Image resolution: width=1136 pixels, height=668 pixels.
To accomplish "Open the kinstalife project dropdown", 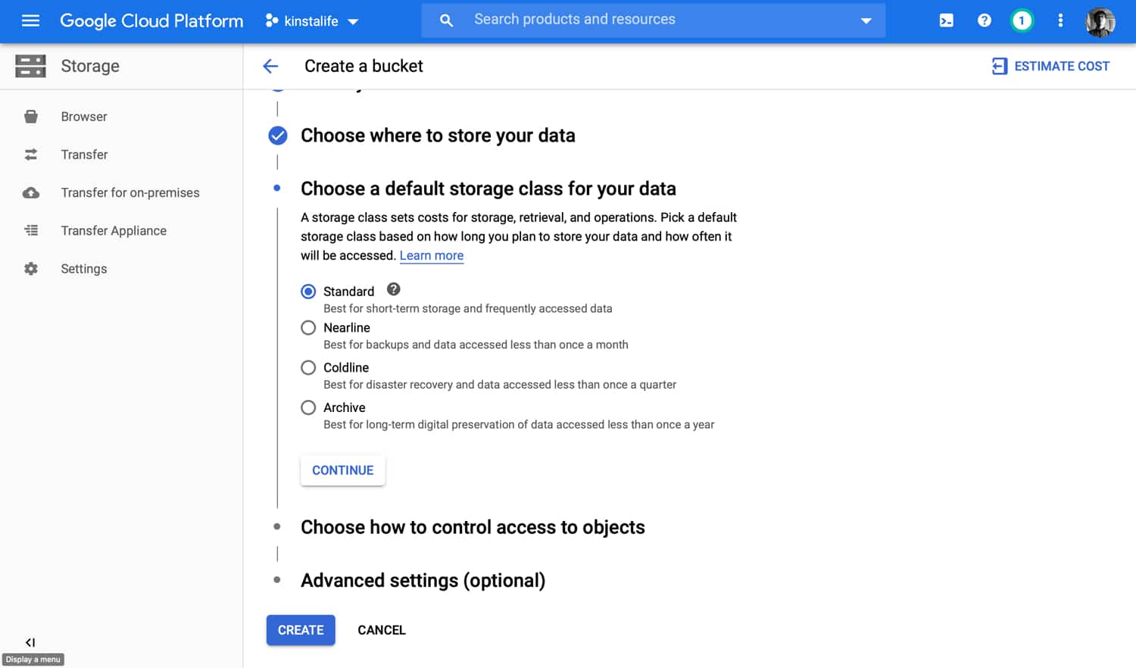I will click(311, 20).
